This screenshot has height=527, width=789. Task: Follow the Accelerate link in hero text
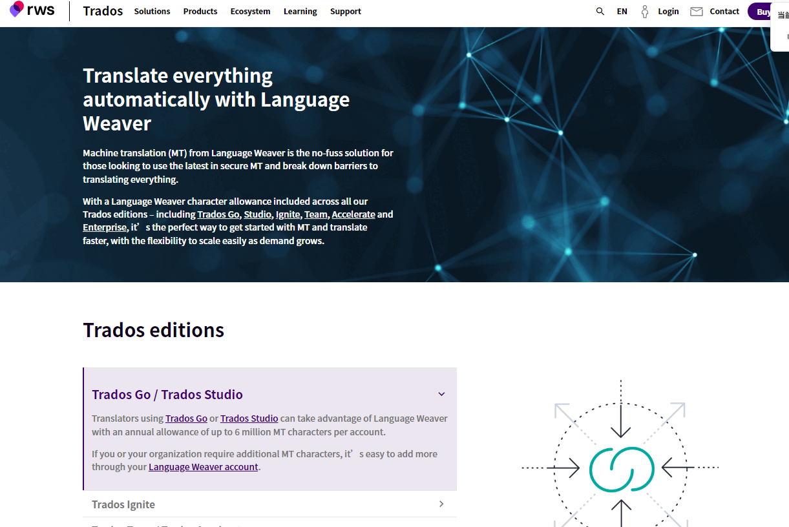tap(353, 214)
